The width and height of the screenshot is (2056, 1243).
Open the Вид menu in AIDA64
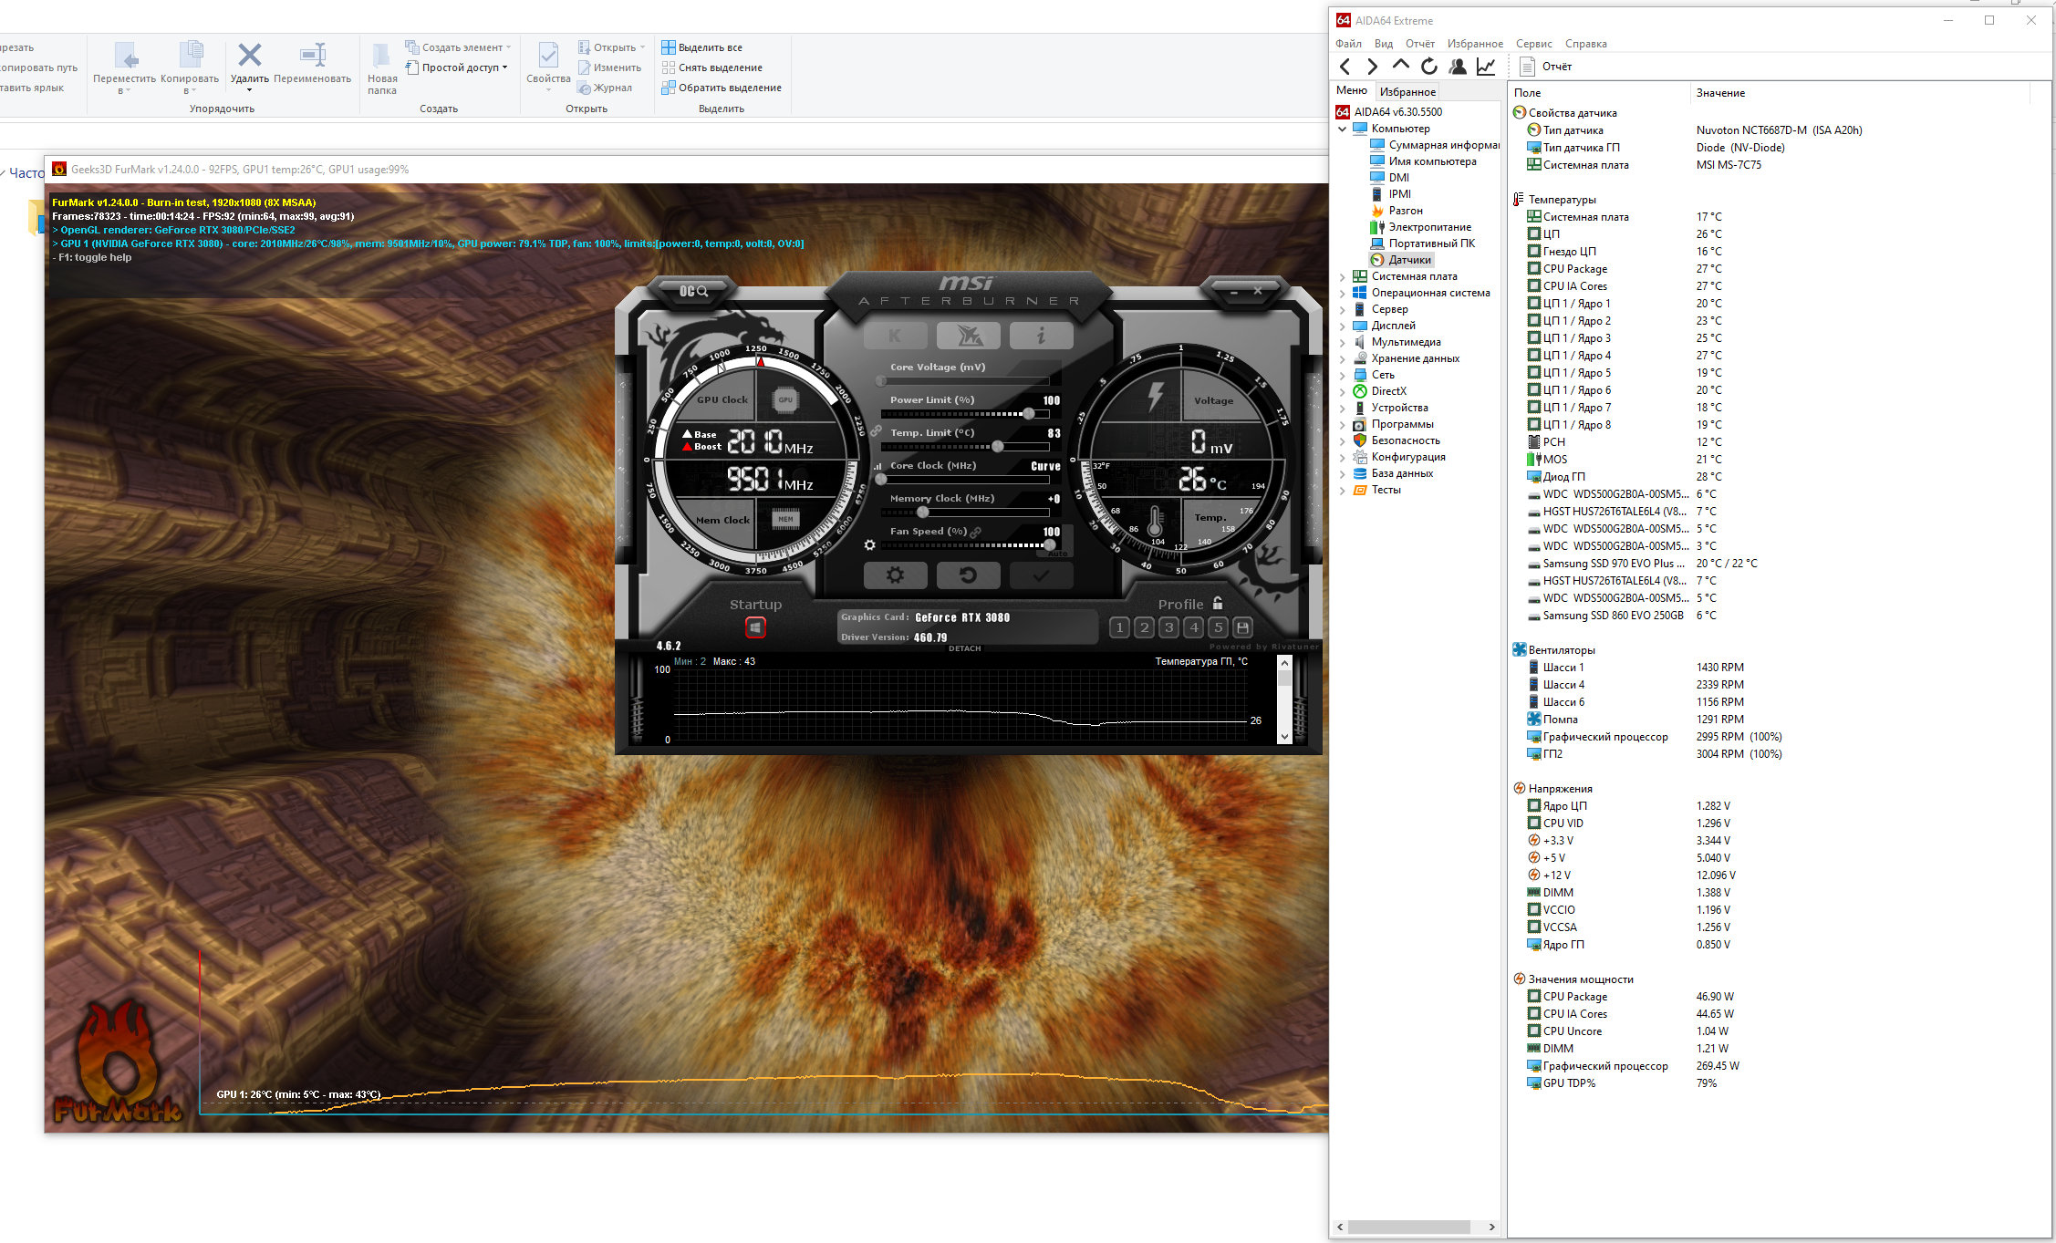[1384, 44]
